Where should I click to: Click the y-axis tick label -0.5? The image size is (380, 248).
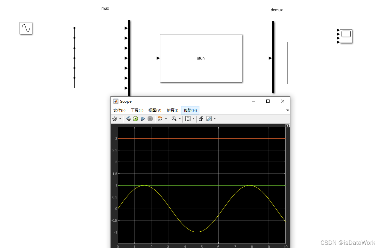(114, 220)
